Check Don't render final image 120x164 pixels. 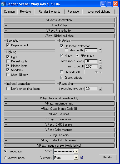point(8,89)
